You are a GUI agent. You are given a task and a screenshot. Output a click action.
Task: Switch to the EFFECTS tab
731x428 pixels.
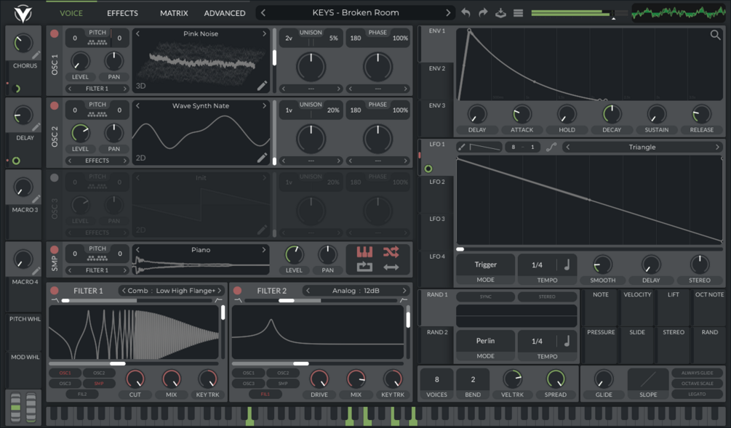(x=123, y=13)
